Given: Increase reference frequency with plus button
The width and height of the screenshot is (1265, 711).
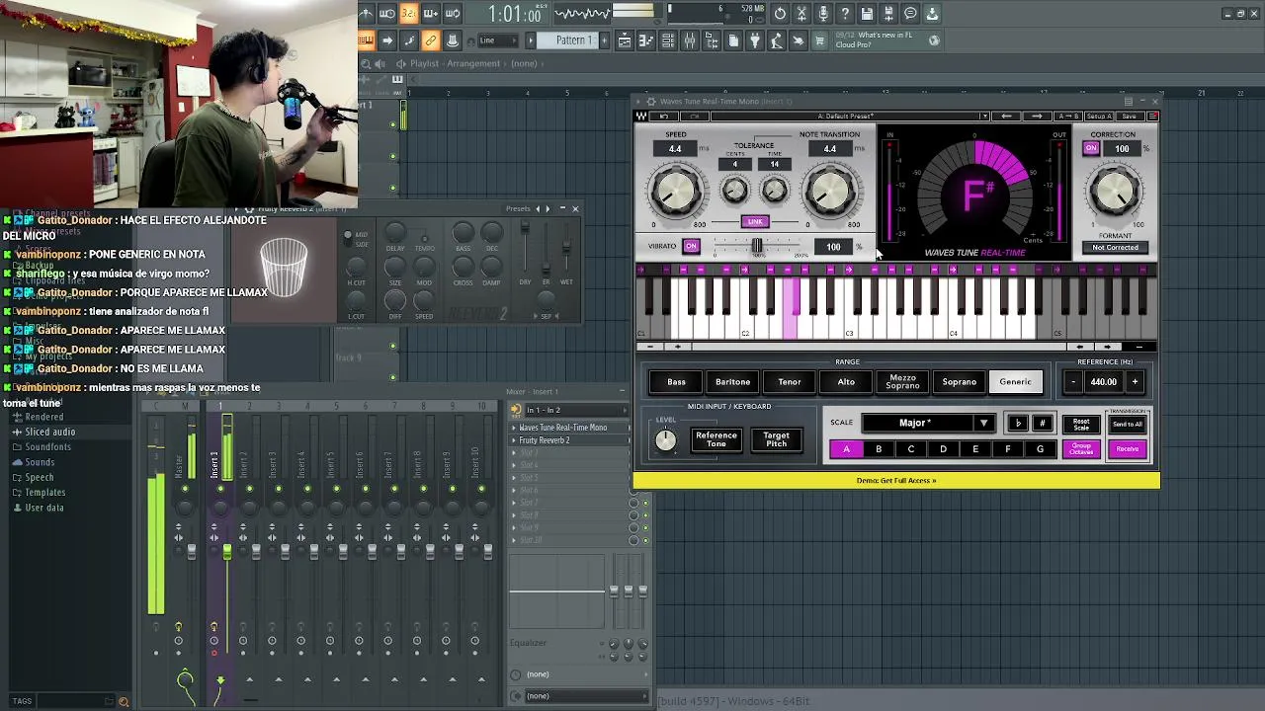Looking at the screenshot, I should pyautogui.click(x=1135, y=382).
